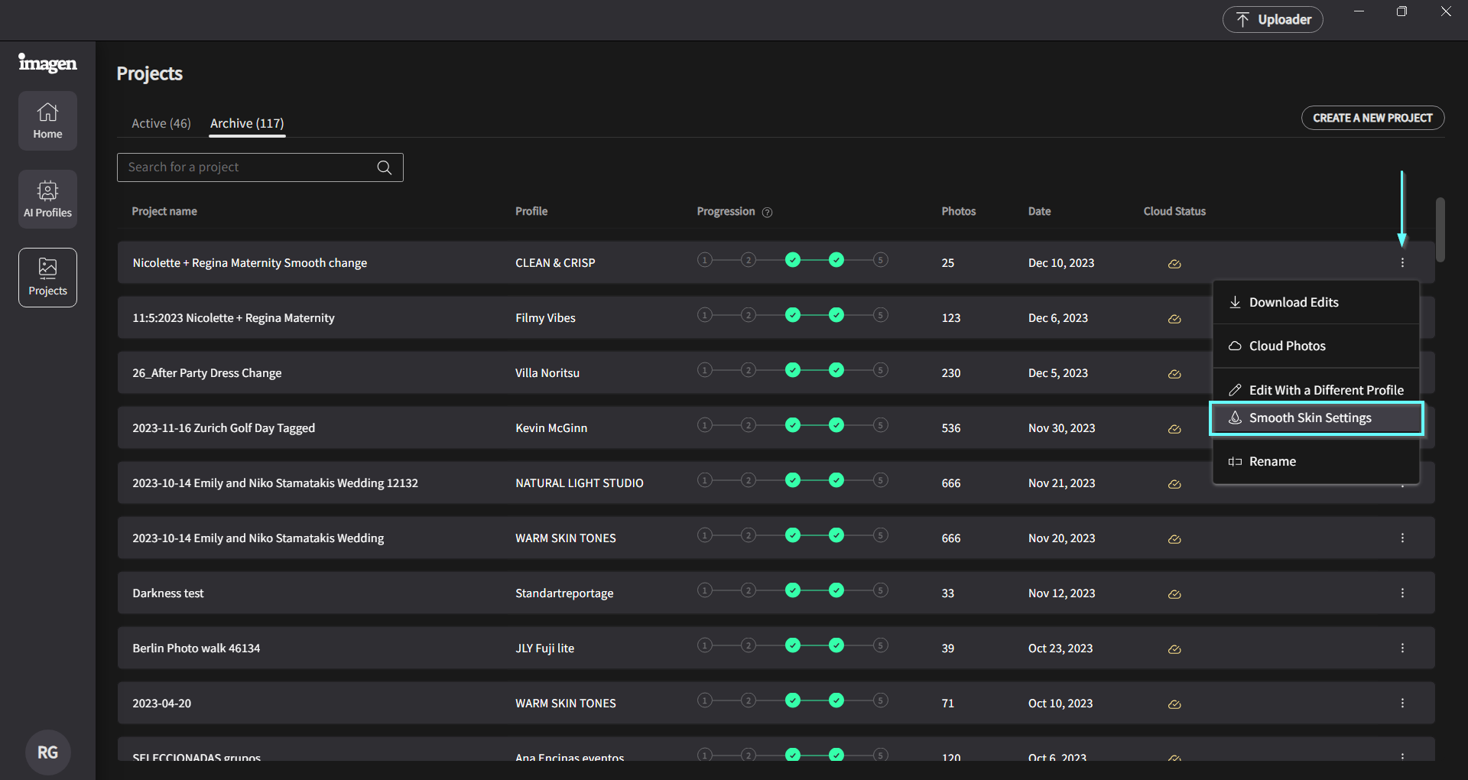Open Berlin Photo walk 46134 project
This screenshot has width=1468, height=780.
pyautogui.click(x=196, y=648)
